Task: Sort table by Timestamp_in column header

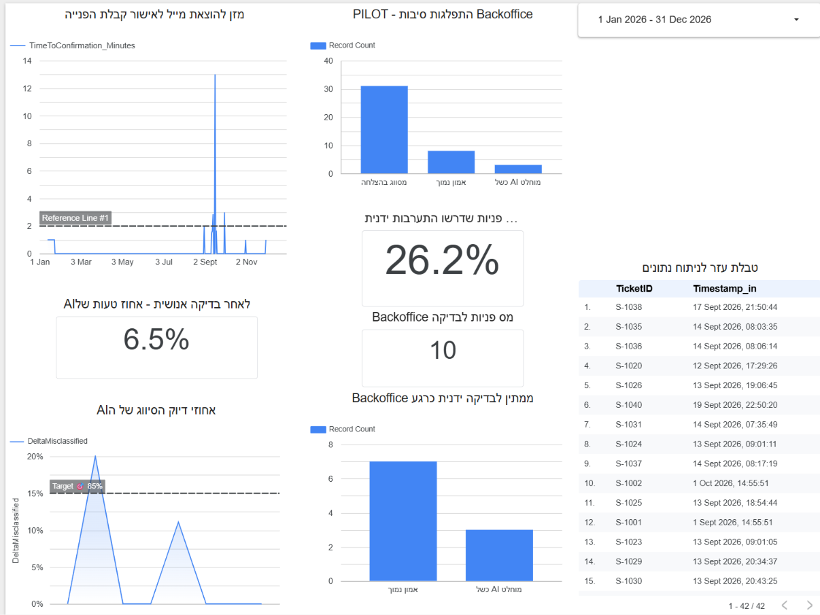Action: pyautogui.click(x=724, y=289)
